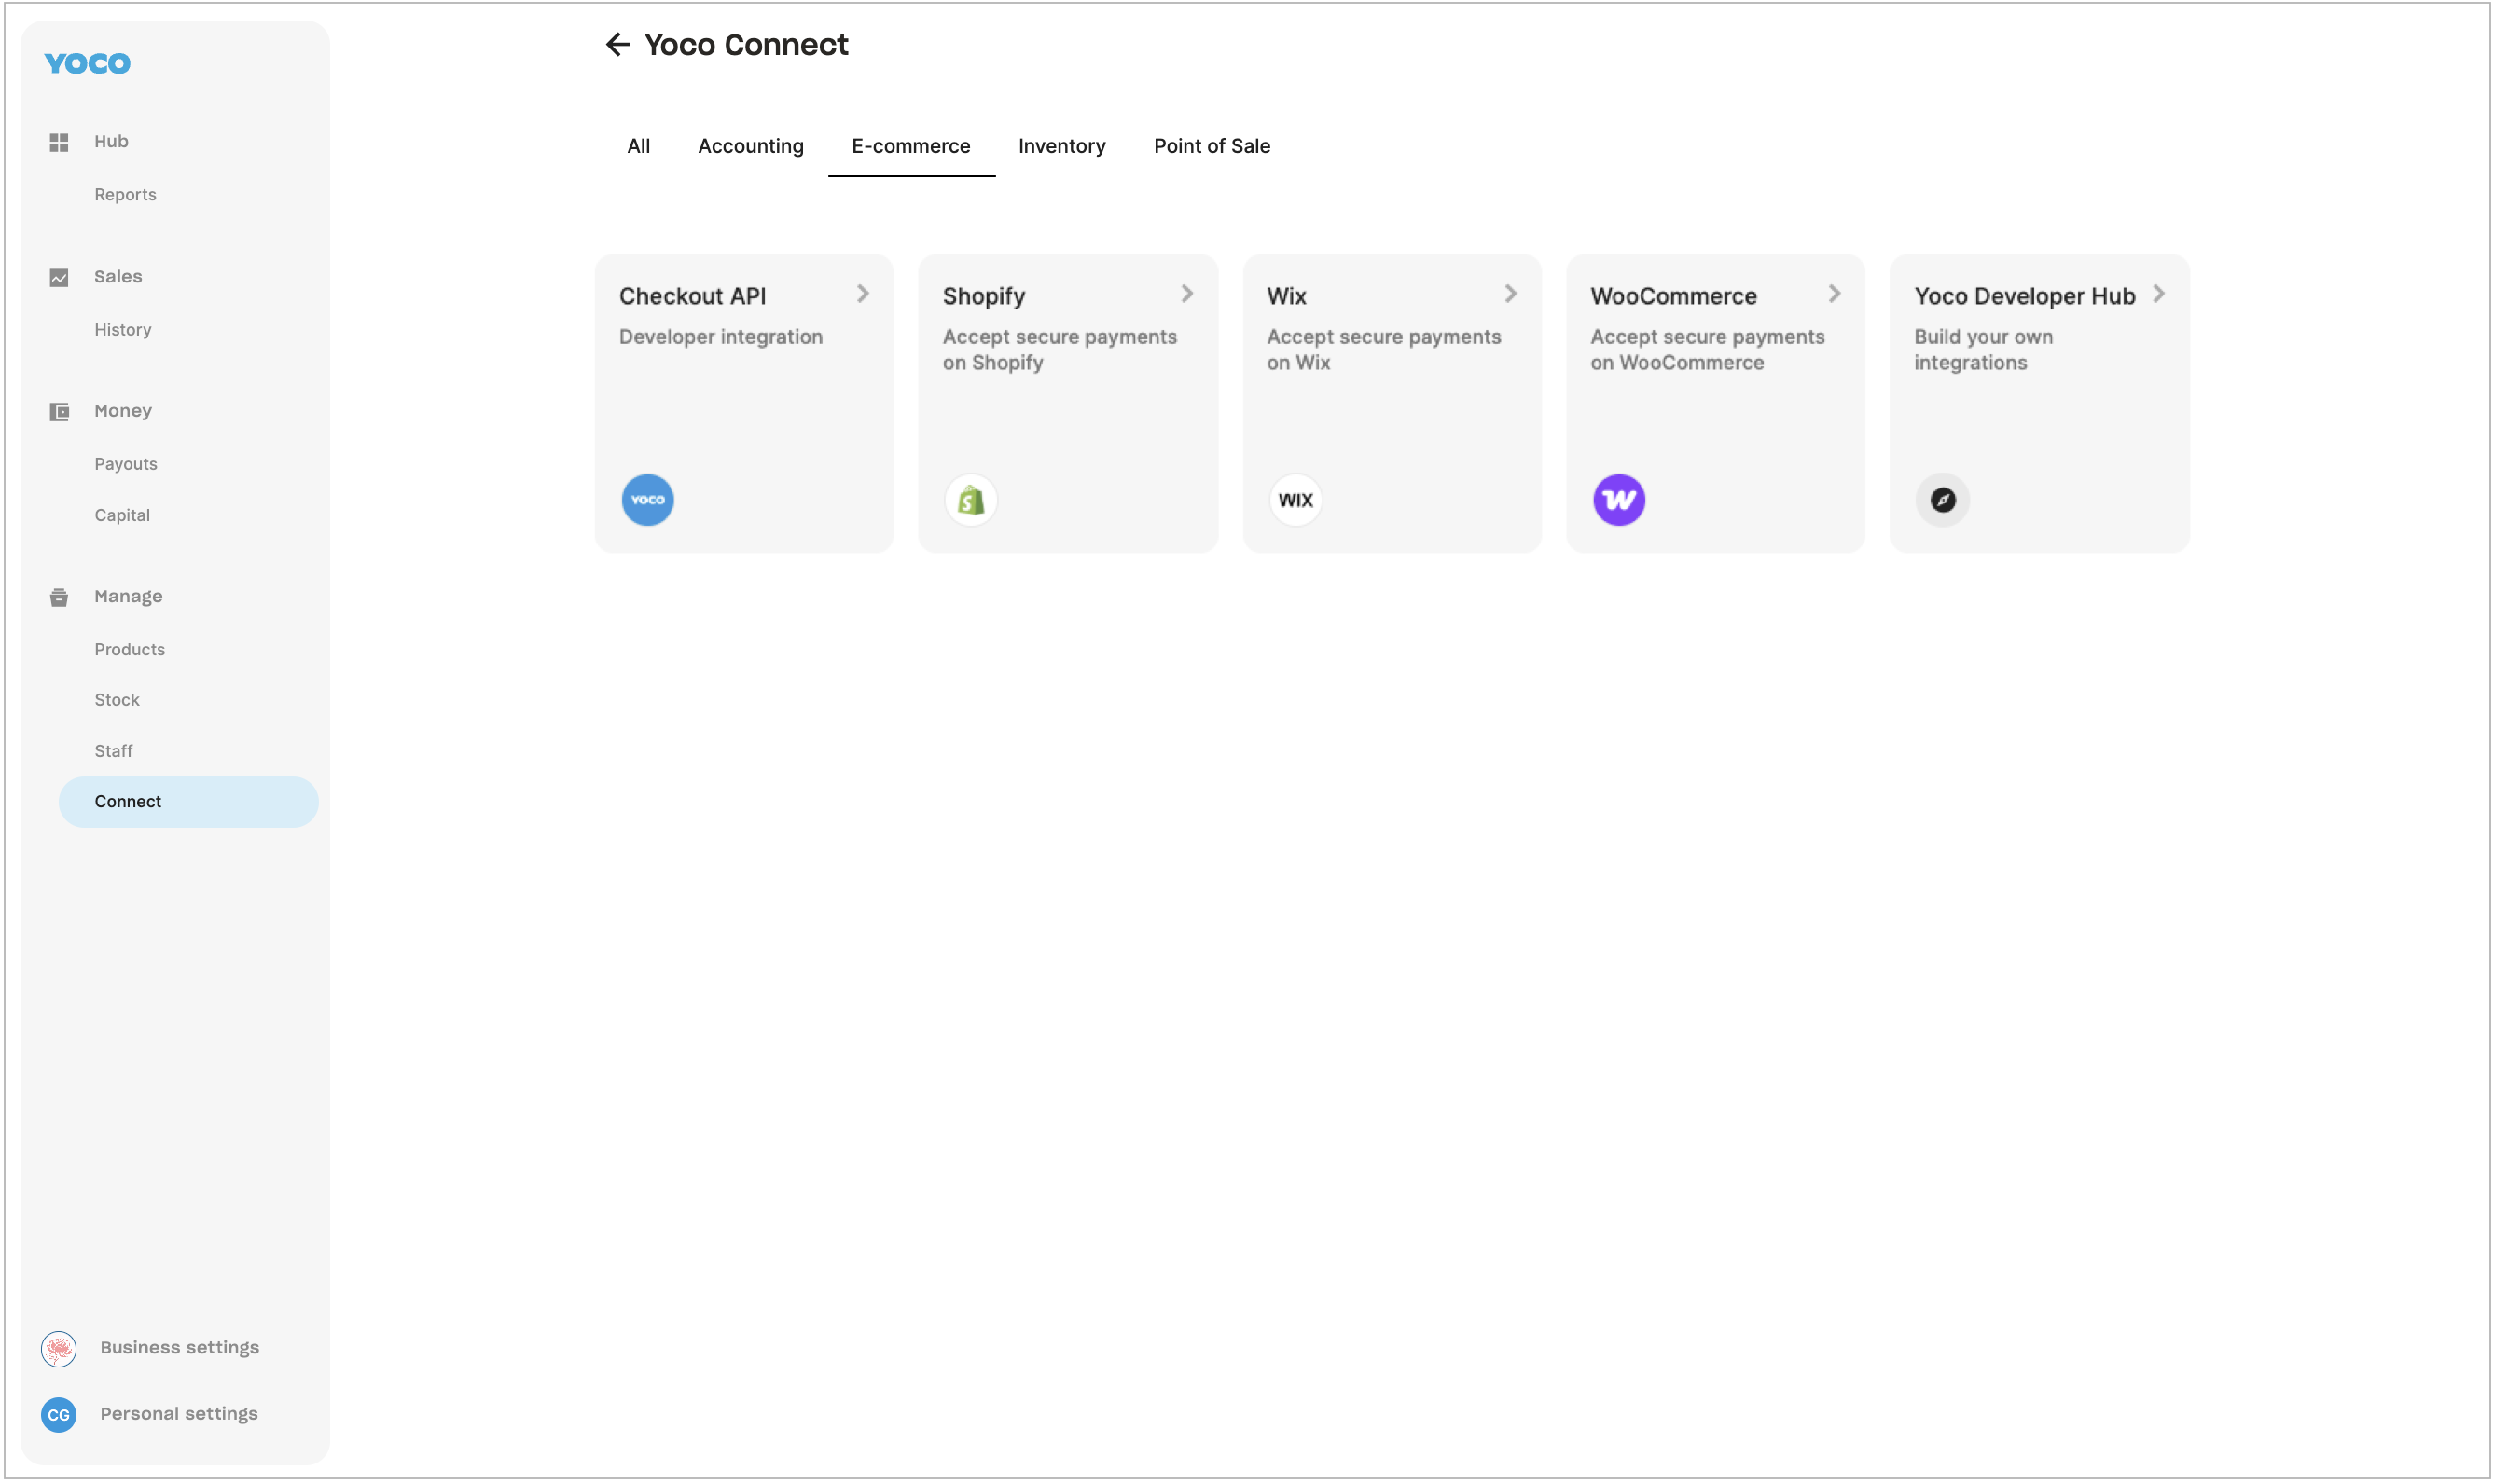Viewport: 2494px width, 1484px height.
Task: Click the purple WooCommerce logo
Action: point(1618,500)
